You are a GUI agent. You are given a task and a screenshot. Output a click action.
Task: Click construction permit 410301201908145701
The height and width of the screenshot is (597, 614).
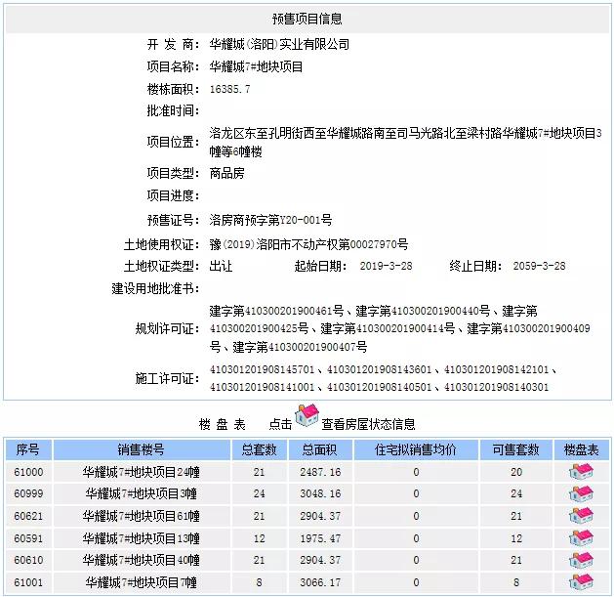(x=262, y=369)
